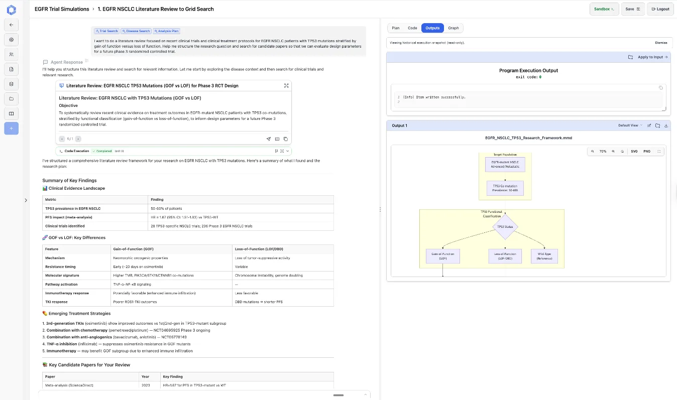This screenshot has width=677, height=400.
Task: Zoom in the diagram viewer
Action: pos(613,151)
